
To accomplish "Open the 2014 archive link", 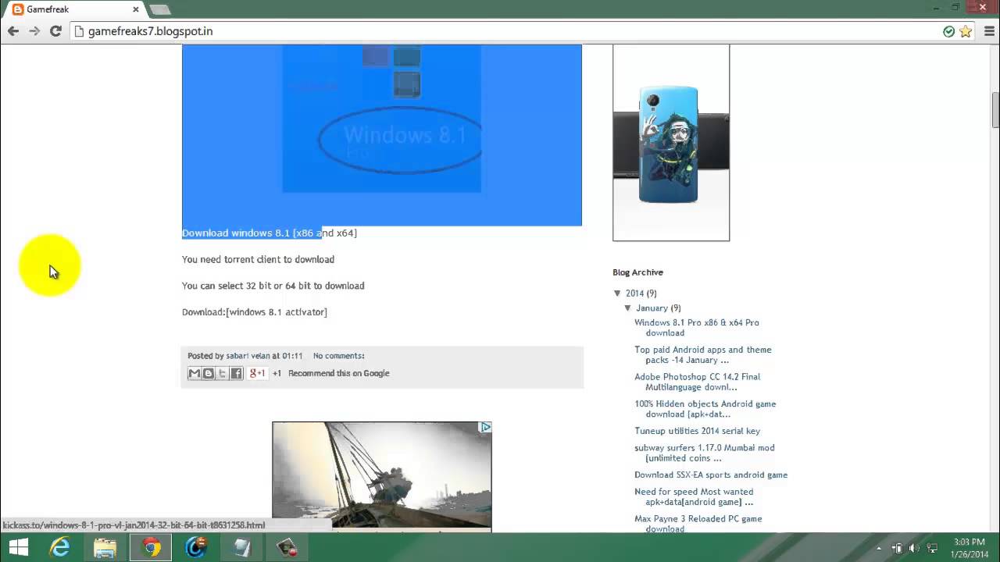I will (634, 293).
